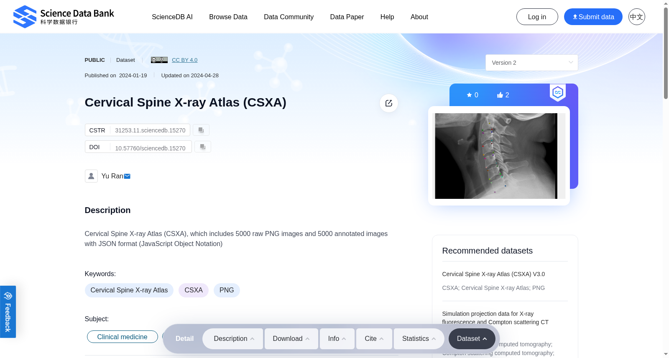Open Data Community menu
This screenshot has height=358, width=669.
[289, 17]
